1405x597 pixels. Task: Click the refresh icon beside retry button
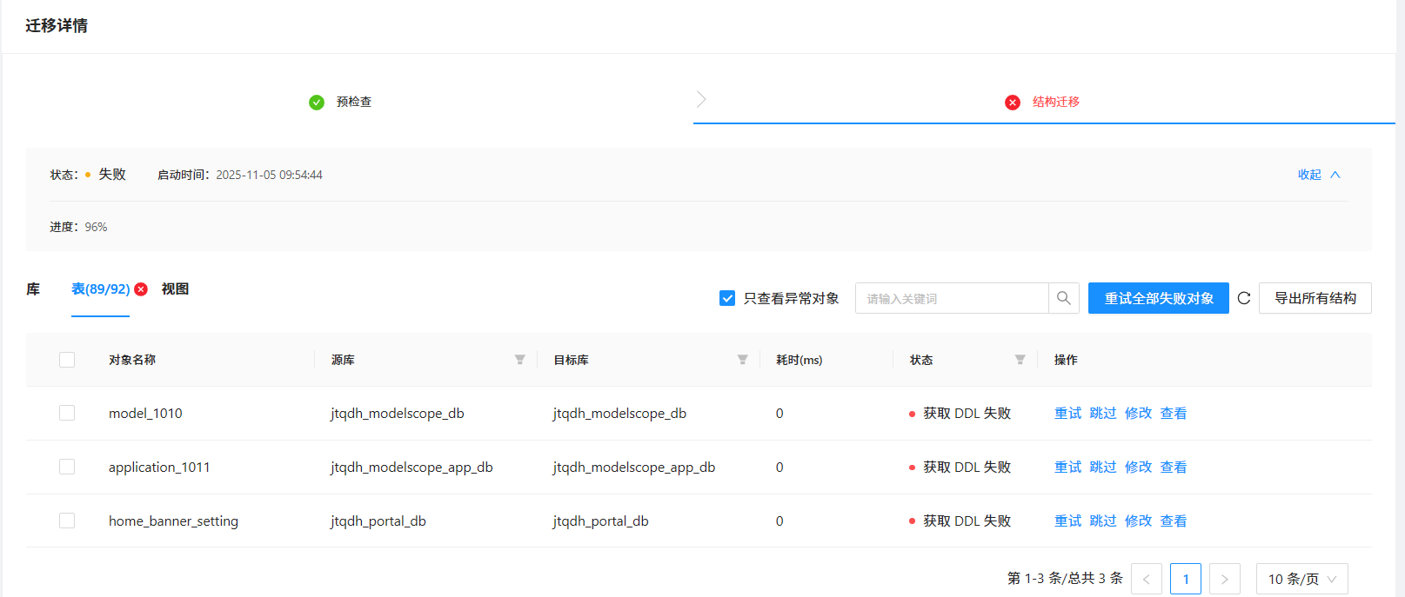[1244, 298]
